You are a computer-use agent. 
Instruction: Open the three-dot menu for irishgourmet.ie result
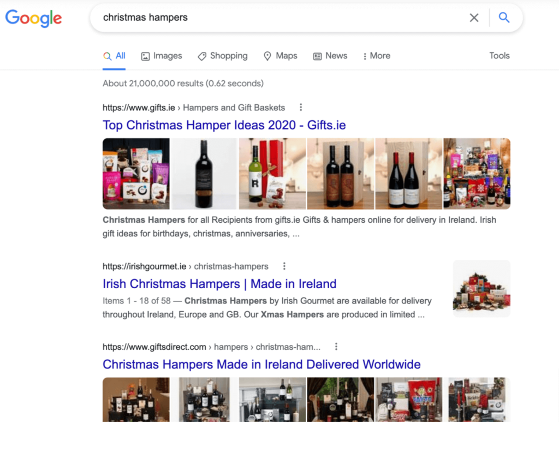point(284,266)
